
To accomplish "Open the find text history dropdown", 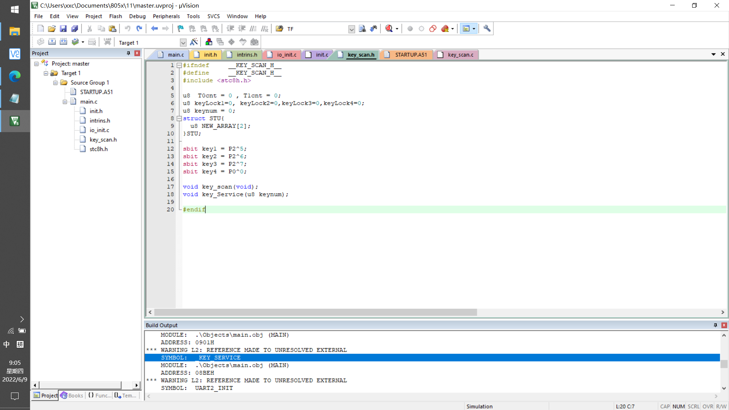I will click(x=352, y=29).
